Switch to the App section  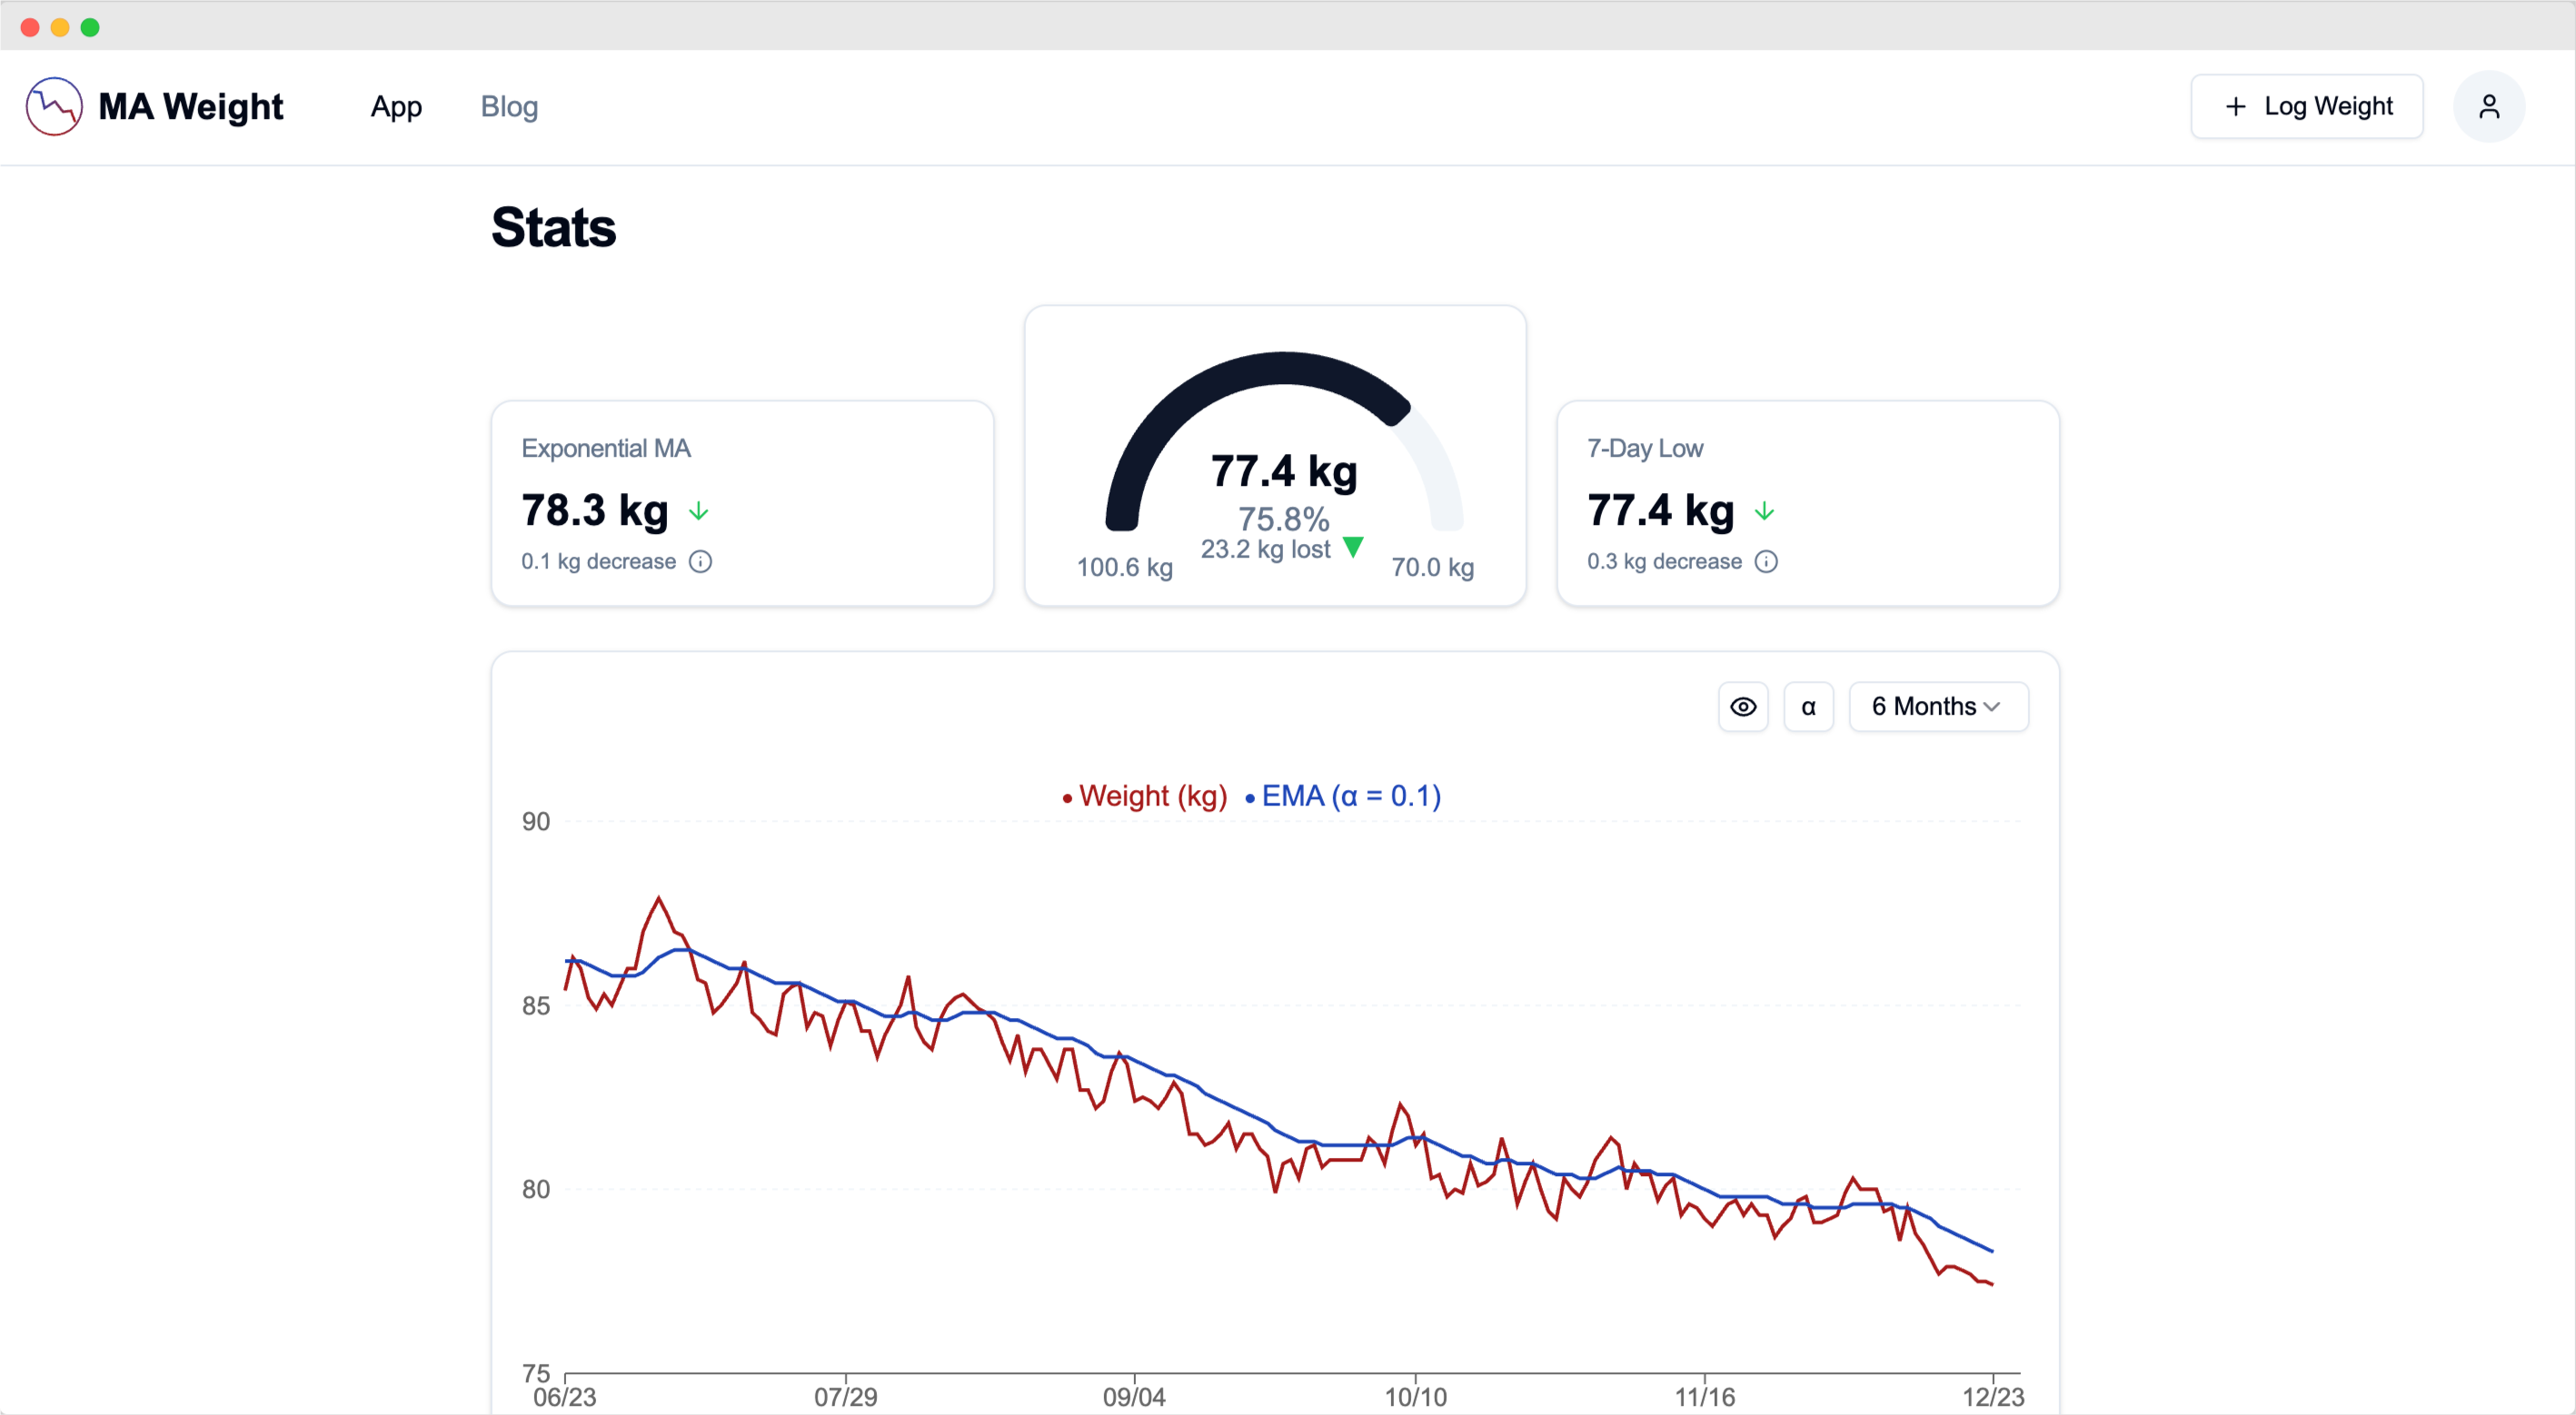[396, 106]
